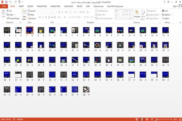Open the Select dropdown in Editing
The image size is (182, 121).
coord(166,18)
